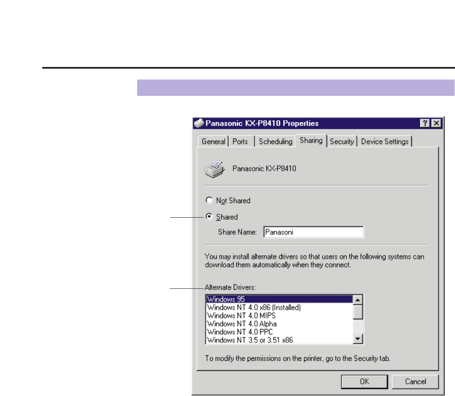Pick Windows NT 3.5 or 3.51 x86

pyautogui.click(x=279, y=340)
